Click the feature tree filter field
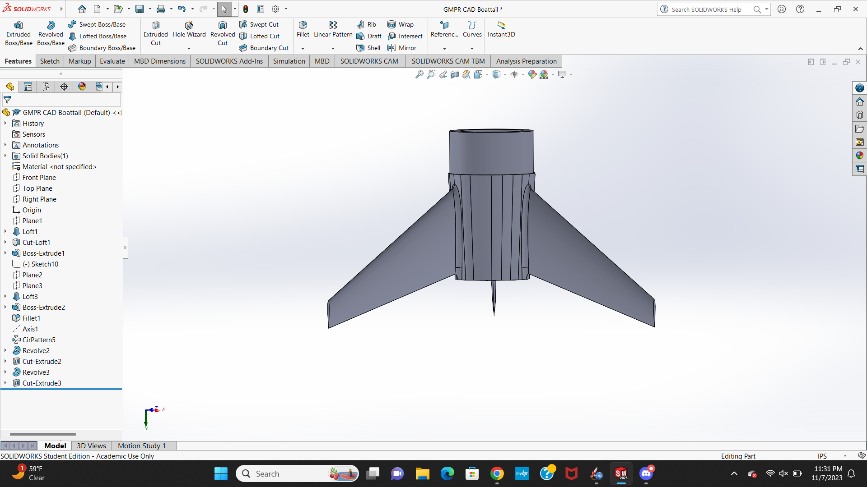Image resolution: width=867 pixels, height=487 pixels. tap(61, 100)
